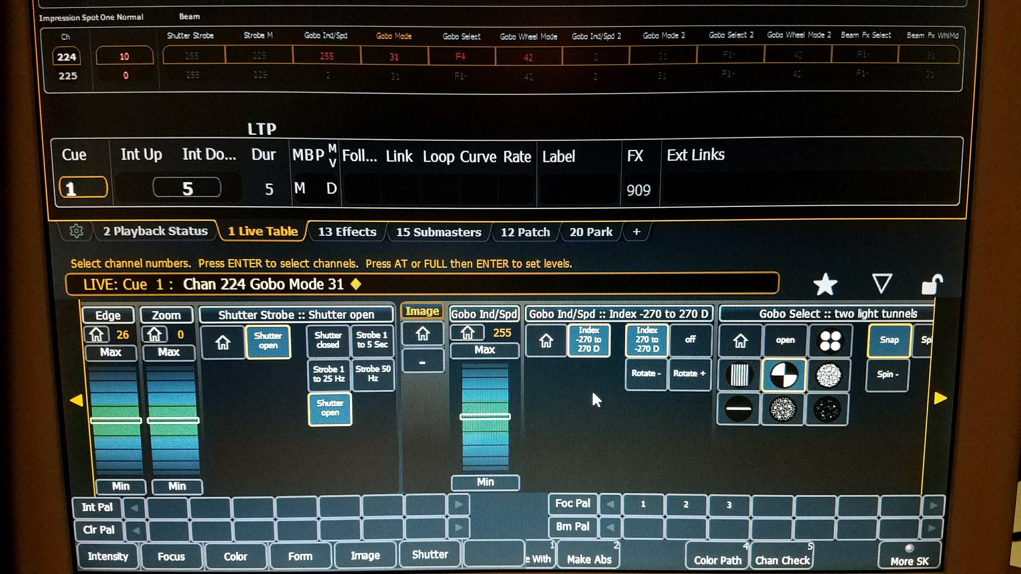Page Int Pal palettes left
1021x574 pixels.
click(134, 507)
